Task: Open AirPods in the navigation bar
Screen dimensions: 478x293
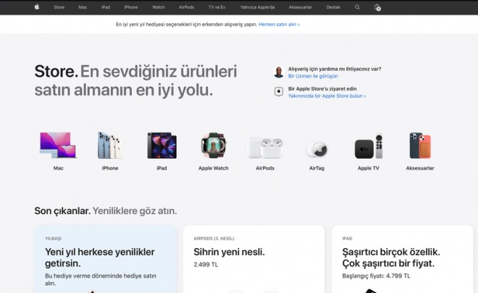Action: pyautogui.click(x=186, y=7)
